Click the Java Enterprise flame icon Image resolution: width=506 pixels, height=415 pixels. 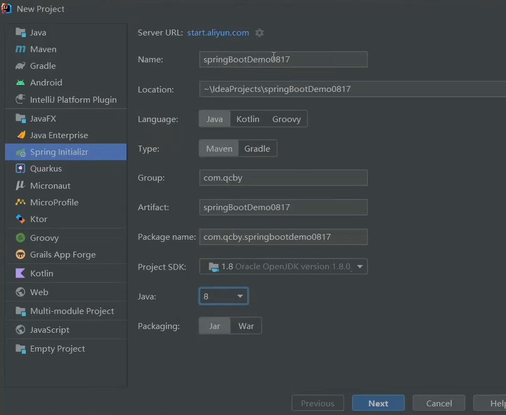click(21, 135)
